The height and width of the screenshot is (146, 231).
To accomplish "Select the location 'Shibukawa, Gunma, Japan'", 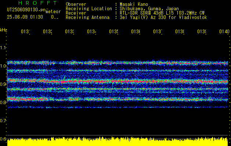I will pyautogui.click(x=149, y=9).
